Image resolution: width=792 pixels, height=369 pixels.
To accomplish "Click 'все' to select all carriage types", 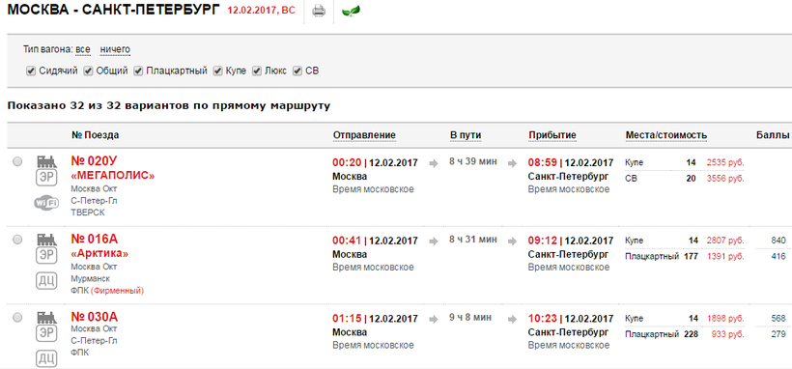I will coord(83,49).
